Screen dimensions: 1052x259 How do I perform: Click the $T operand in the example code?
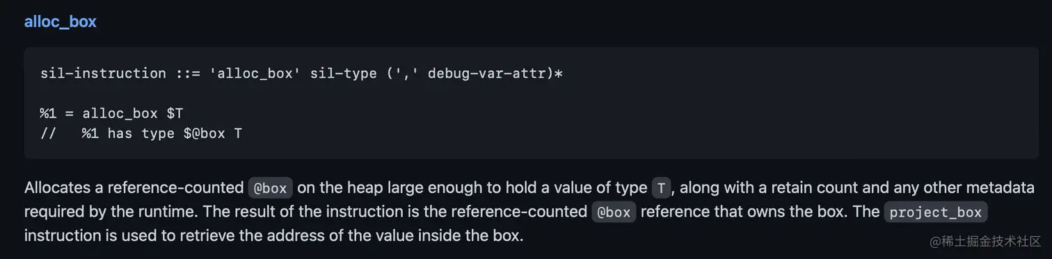pos(175,113)
